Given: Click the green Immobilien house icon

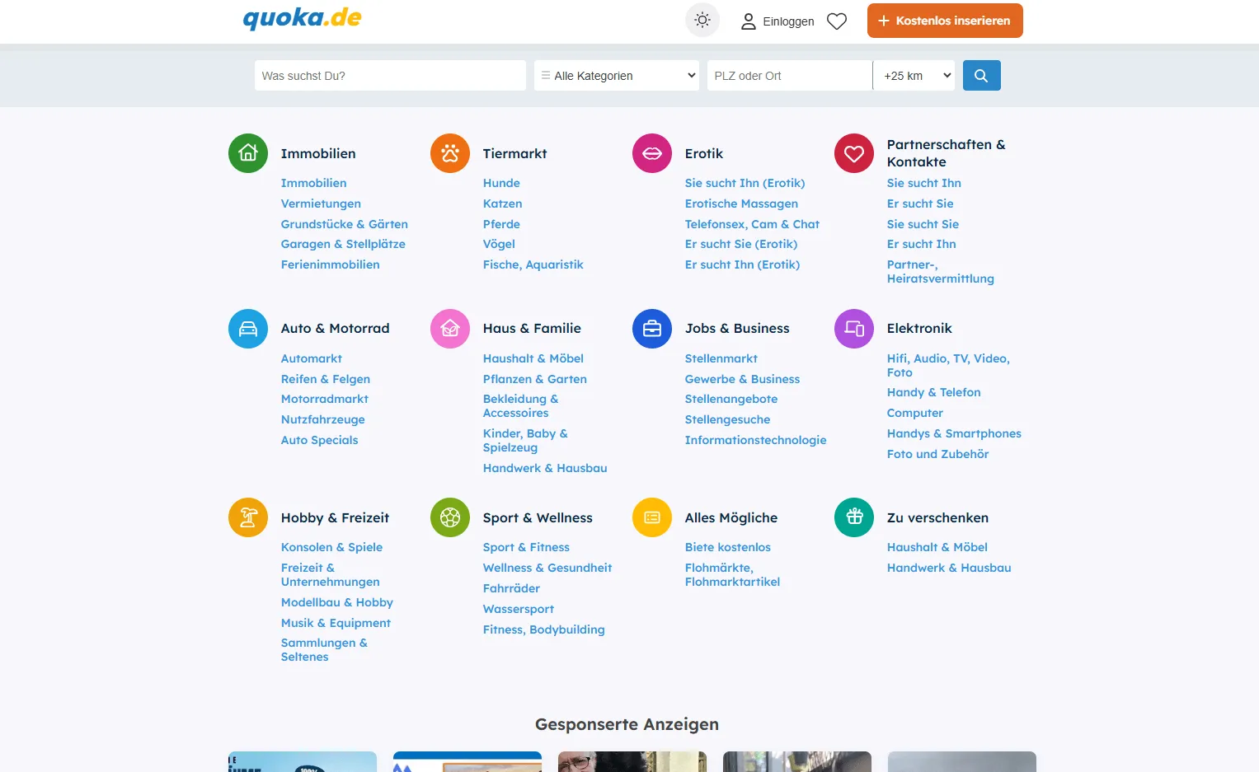Looking at the screenshot, I should (248, 153).
